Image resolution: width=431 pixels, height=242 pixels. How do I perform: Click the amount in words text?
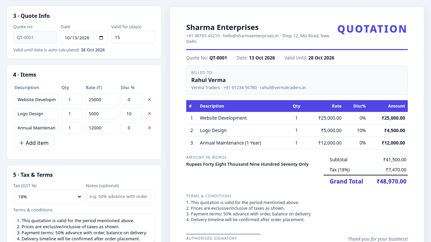tap(247, 164)
